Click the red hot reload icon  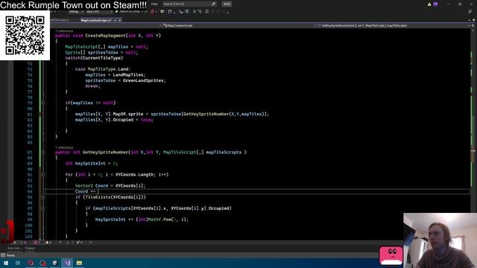click(152, 12)
